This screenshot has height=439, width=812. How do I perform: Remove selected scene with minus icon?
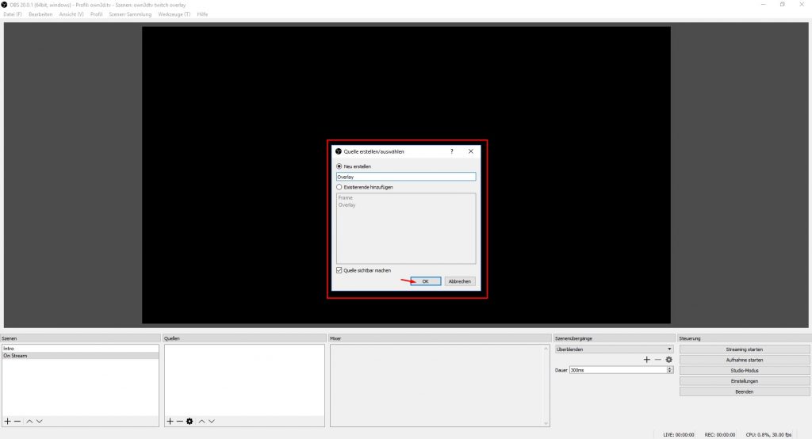pyautogui.click(x=17, y=421)
